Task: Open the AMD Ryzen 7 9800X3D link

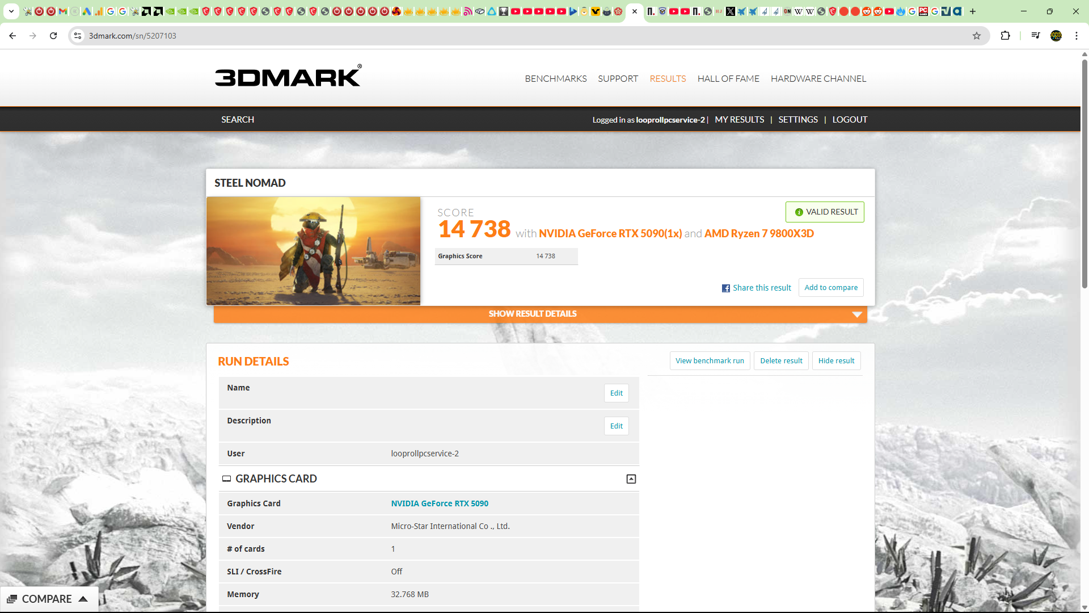Action: pos(758,234)
